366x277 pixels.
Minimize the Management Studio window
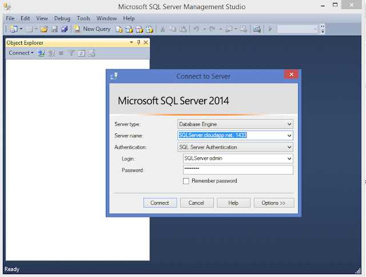pos(323,6)
